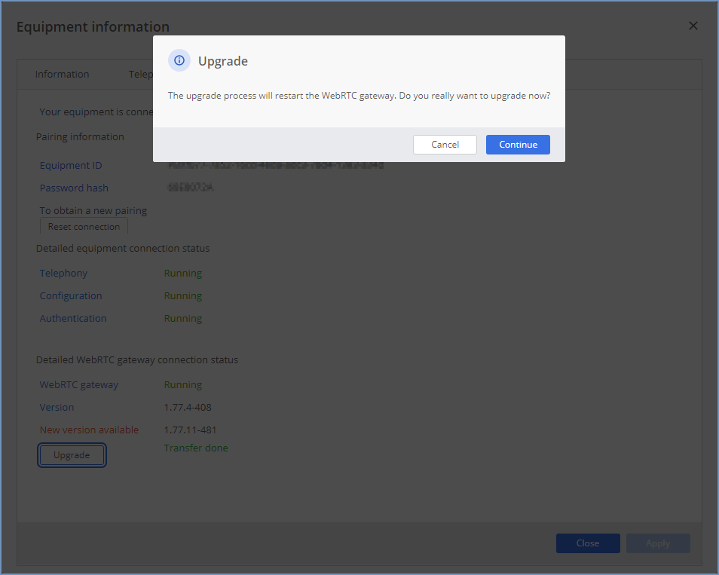Click the Reset connection button
Viewport: 719px width, 575px height.
pyautogui.click(x=84, y=227)
